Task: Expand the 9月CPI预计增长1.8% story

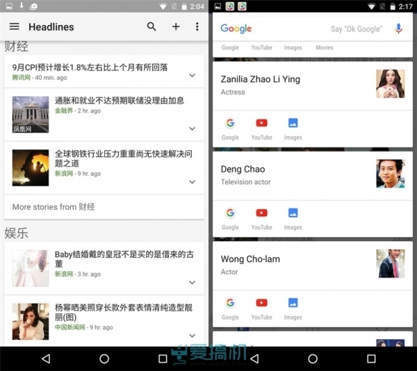Action: (192, 76)
